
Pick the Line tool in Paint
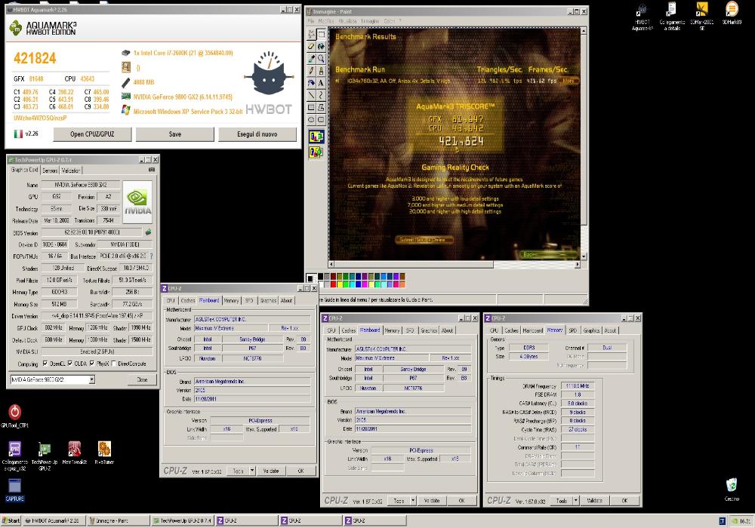(311, 95)
